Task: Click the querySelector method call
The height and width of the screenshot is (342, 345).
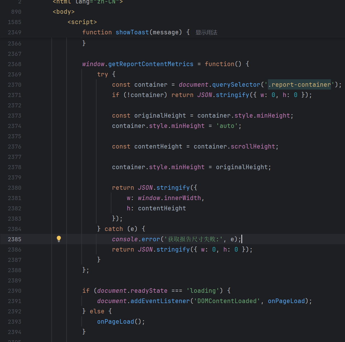Action: [236, 85]
